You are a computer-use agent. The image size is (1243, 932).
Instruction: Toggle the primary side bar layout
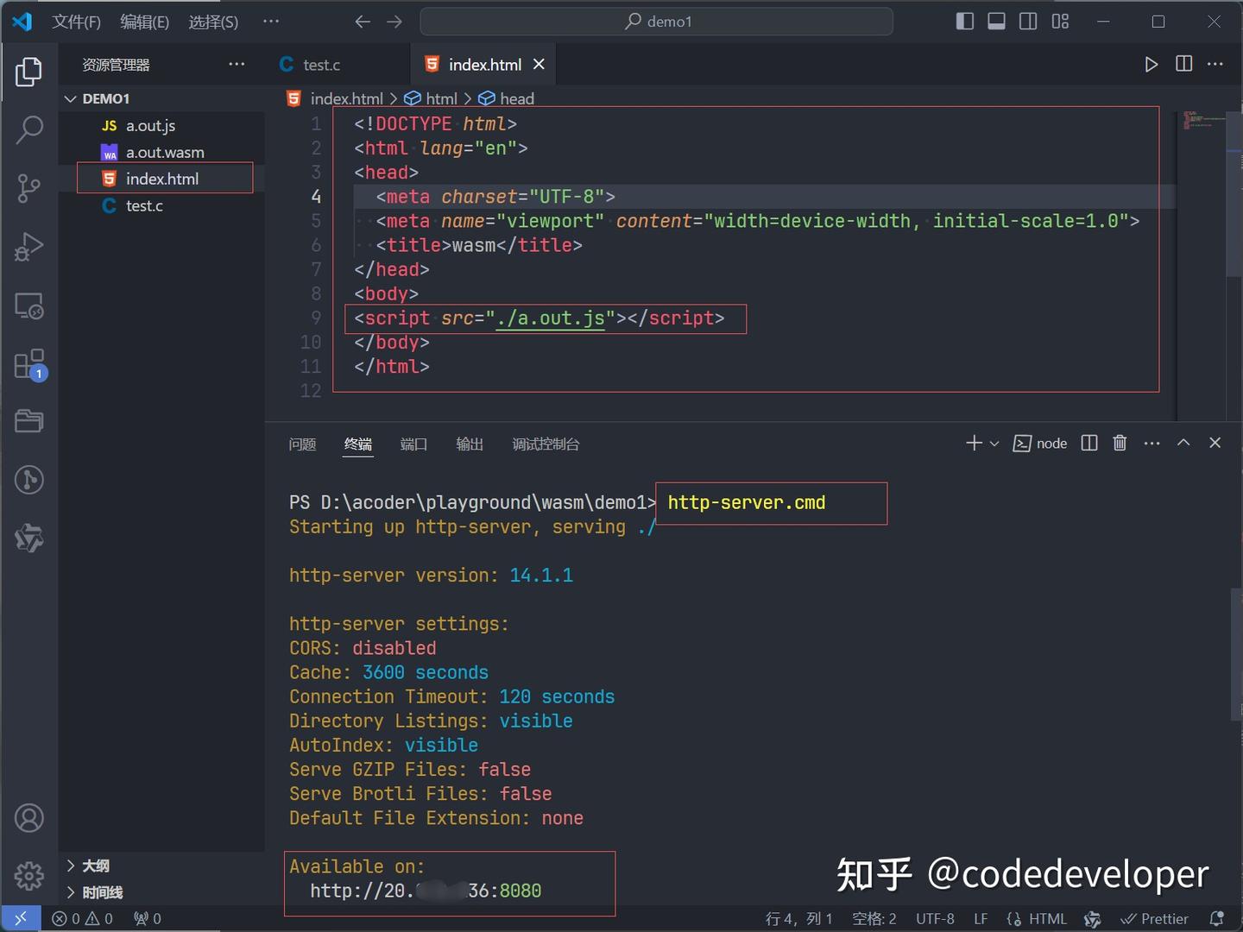(x=965, y=22)
